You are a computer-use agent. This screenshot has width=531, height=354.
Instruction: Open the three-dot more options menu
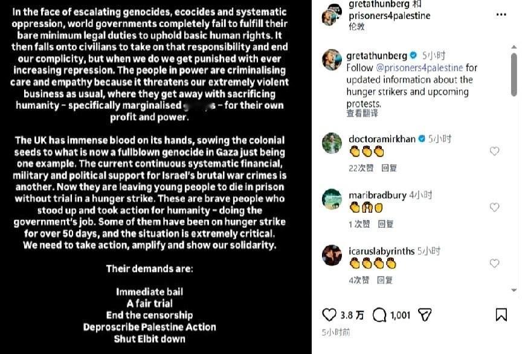click(501, 14)
